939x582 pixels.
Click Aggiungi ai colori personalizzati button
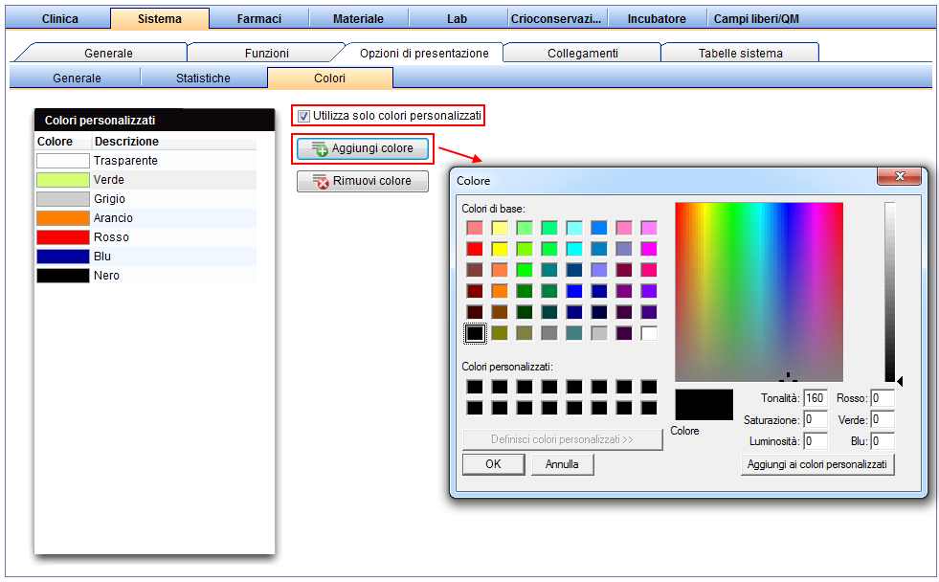pyautogui.click(x=817, y=464)
